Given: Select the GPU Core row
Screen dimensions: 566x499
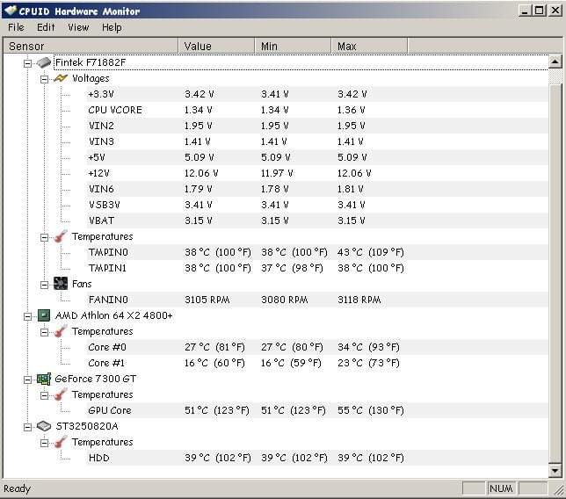Looking at the screenshot, I should (x=317, y=410).
